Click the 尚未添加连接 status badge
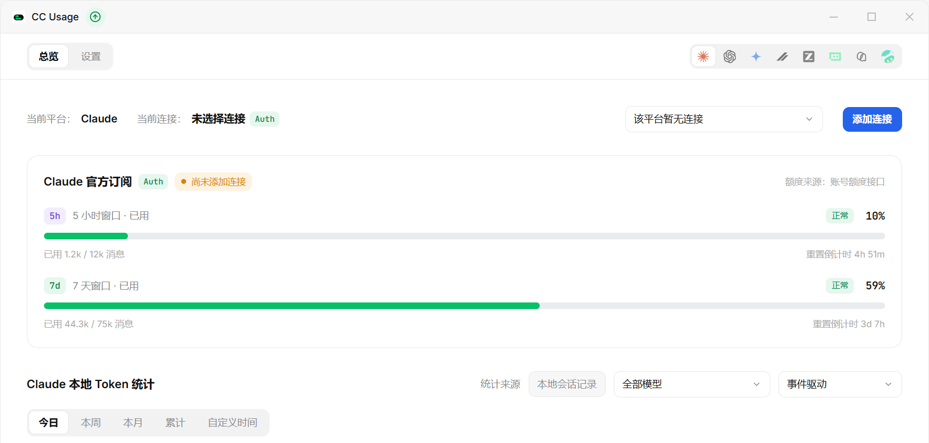929x443 pixels. [x=214, y=182]
